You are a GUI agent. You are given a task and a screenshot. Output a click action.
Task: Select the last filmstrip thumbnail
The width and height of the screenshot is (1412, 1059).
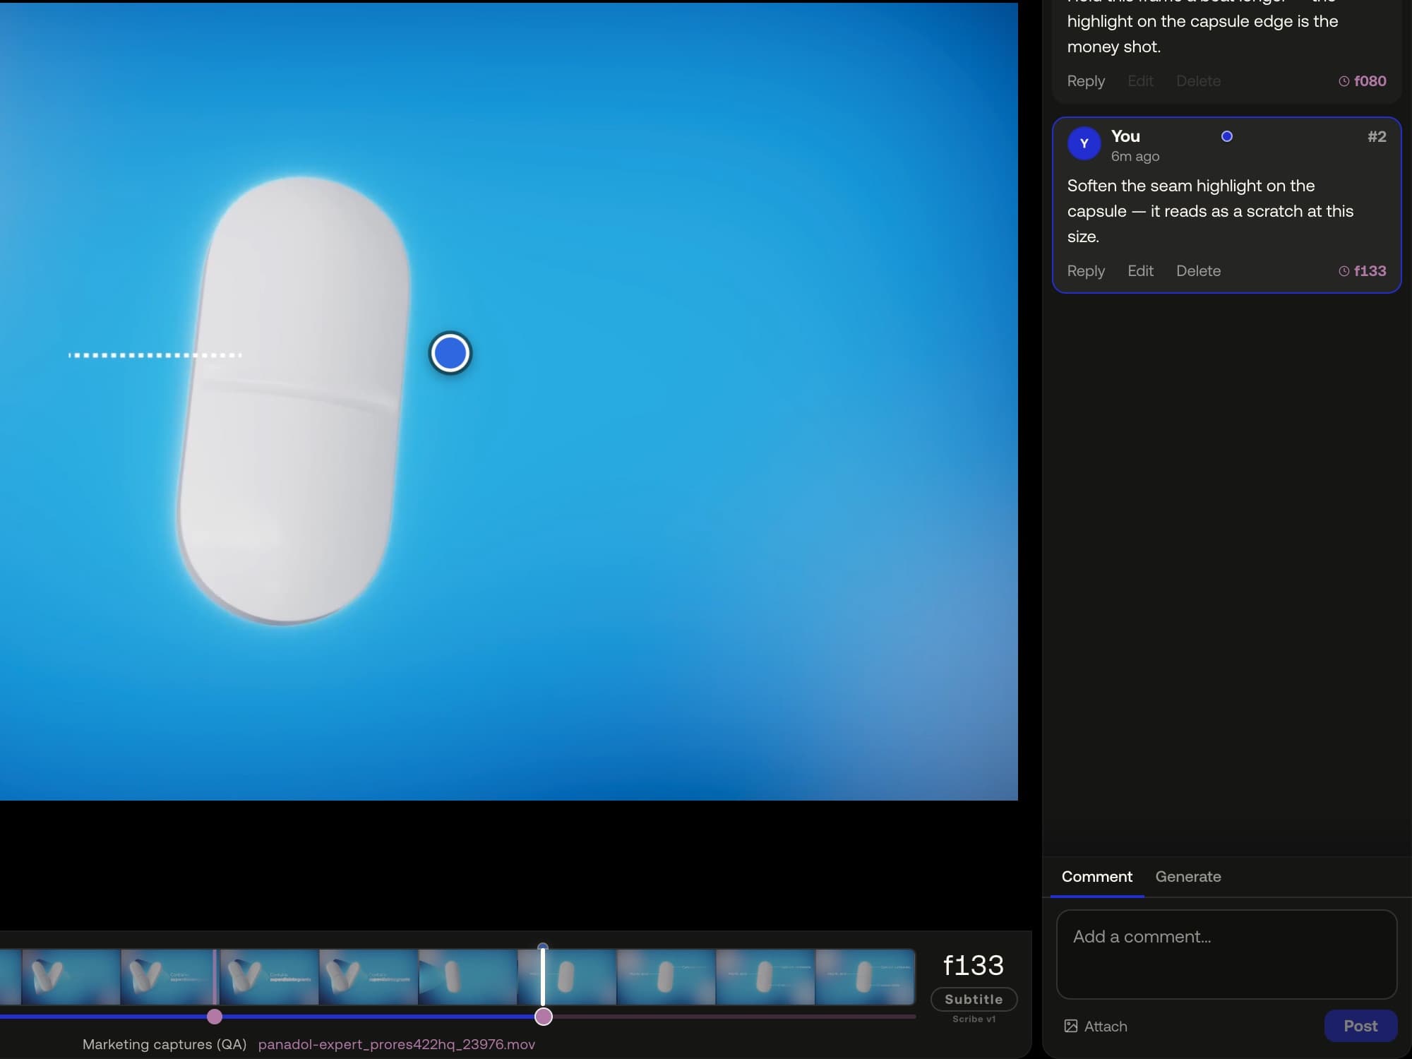coord(865,977)
